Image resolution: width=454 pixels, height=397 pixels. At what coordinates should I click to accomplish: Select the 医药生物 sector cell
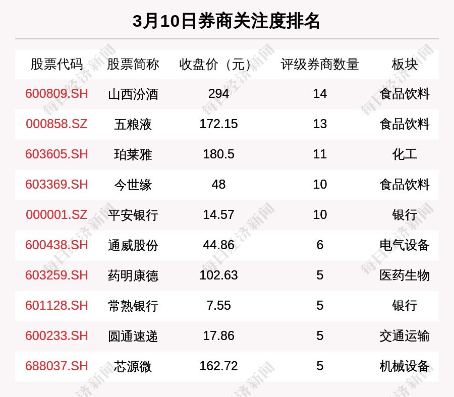tap(405, 275)
